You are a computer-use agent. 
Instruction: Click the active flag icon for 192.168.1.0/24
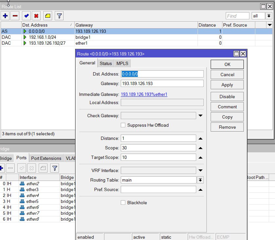pyautogui.click(x=25, y=37)
